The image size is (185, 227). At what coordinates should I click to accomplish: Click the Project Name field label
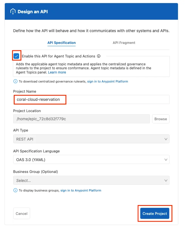25,92
